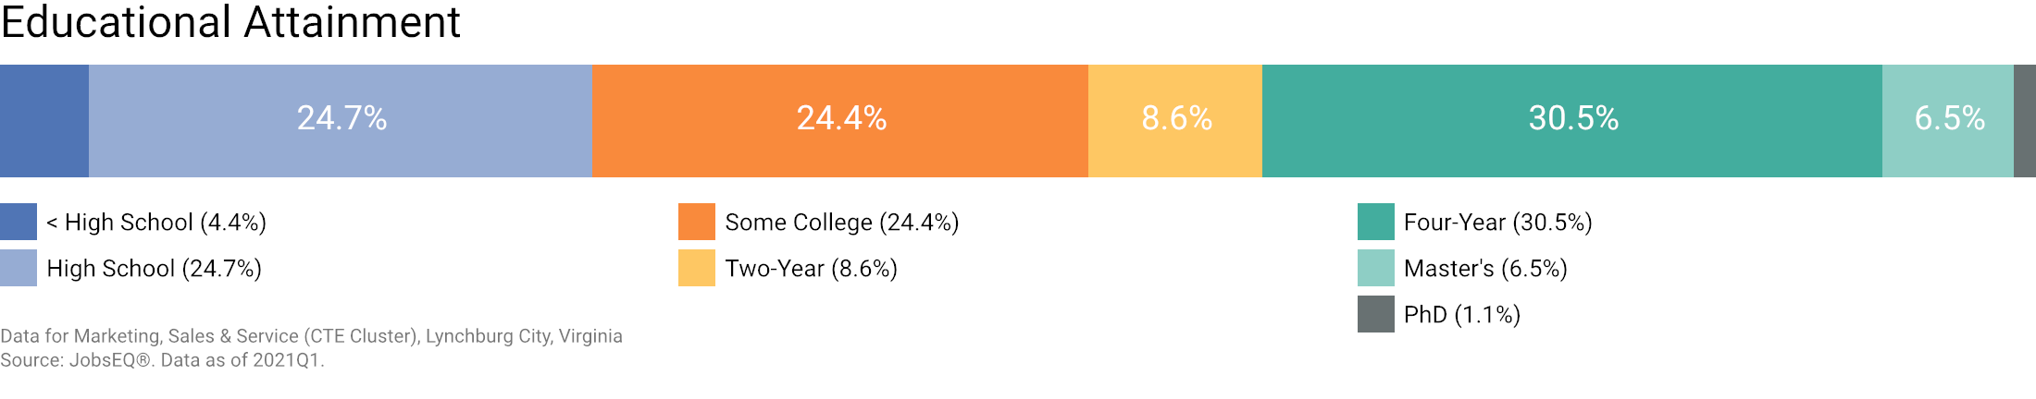Click the '< High School (4.4%)' legend label
The width and height of the screenshot is (2036, 399).
156,223
